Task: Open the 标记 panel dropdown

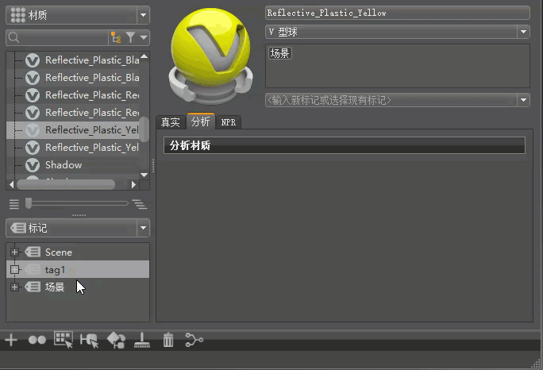Action: click(143, 228)
